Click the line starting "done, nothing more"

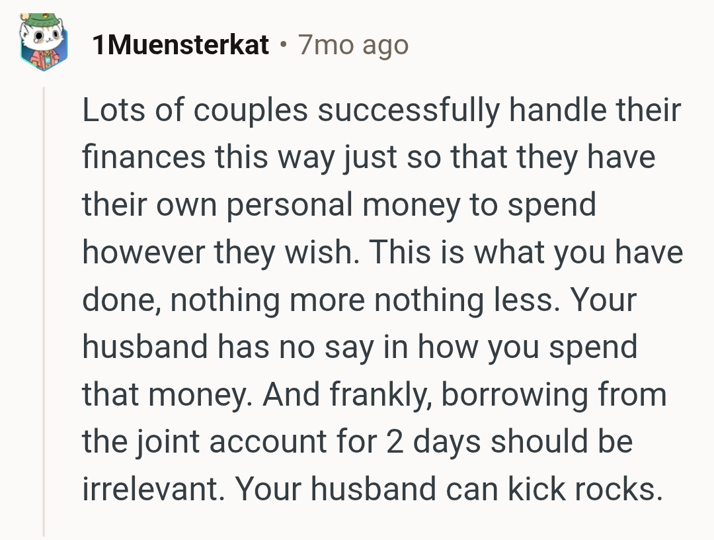tap(359, 300)
